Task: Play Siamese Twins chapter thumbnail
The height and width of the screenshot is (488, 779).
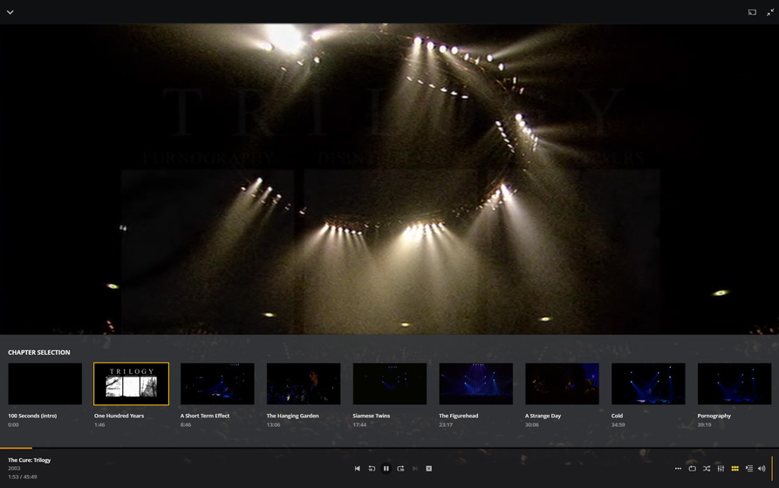Action: click(x=390, y=383)
